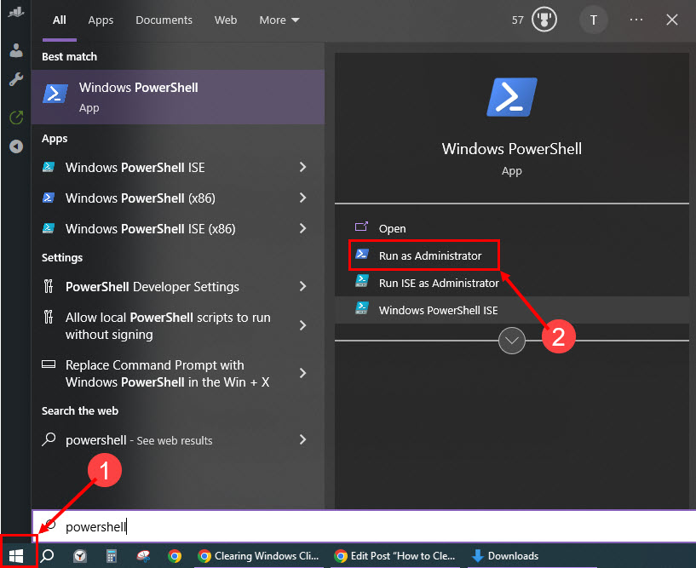This screenshot has width=696, height=568.
Task: Choose Run ISE as Administrator
Action: tap(438, 283)
